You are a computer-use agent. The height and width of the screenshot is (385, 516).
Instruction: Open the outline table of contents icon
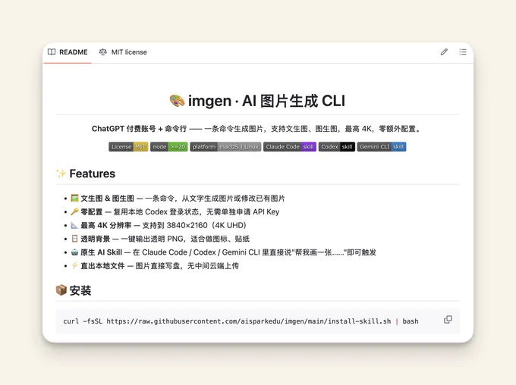463,52
